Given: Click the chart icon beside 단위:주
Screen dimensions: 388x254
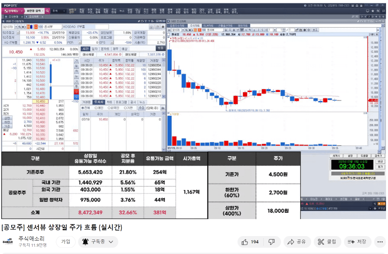Looking at the screenshot, I should (163, 108).
